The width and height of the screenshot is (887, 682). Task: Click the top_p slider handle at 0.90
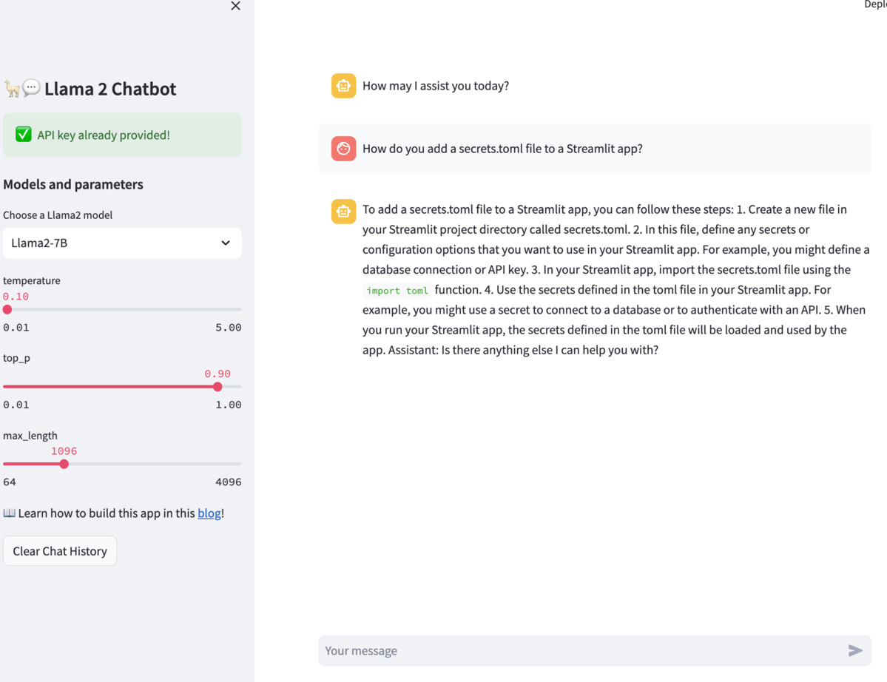(x=217, y=386)
